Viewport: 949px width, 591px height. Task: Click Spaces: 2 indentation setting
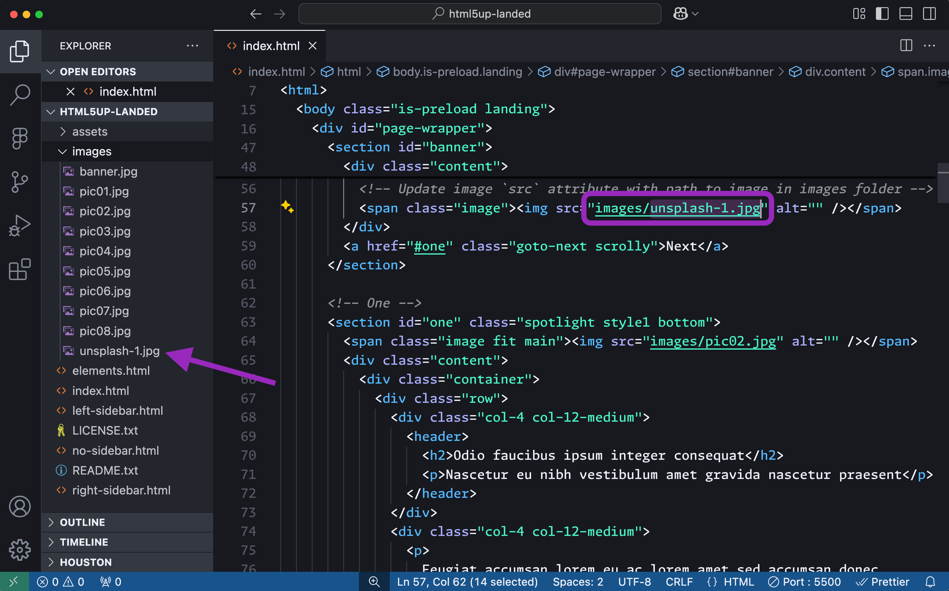click(x=578, y=582)
